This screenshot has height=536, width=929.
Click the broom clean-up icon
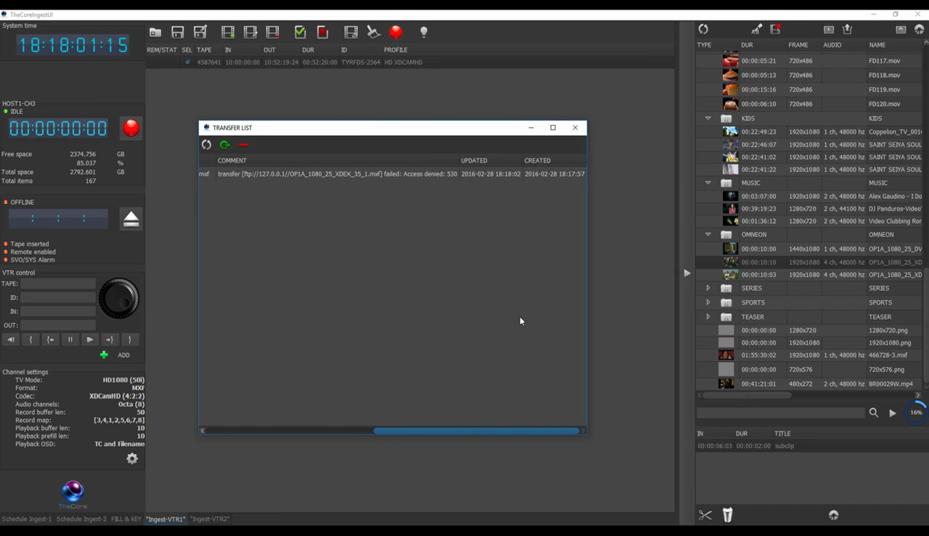coord(373,32)
